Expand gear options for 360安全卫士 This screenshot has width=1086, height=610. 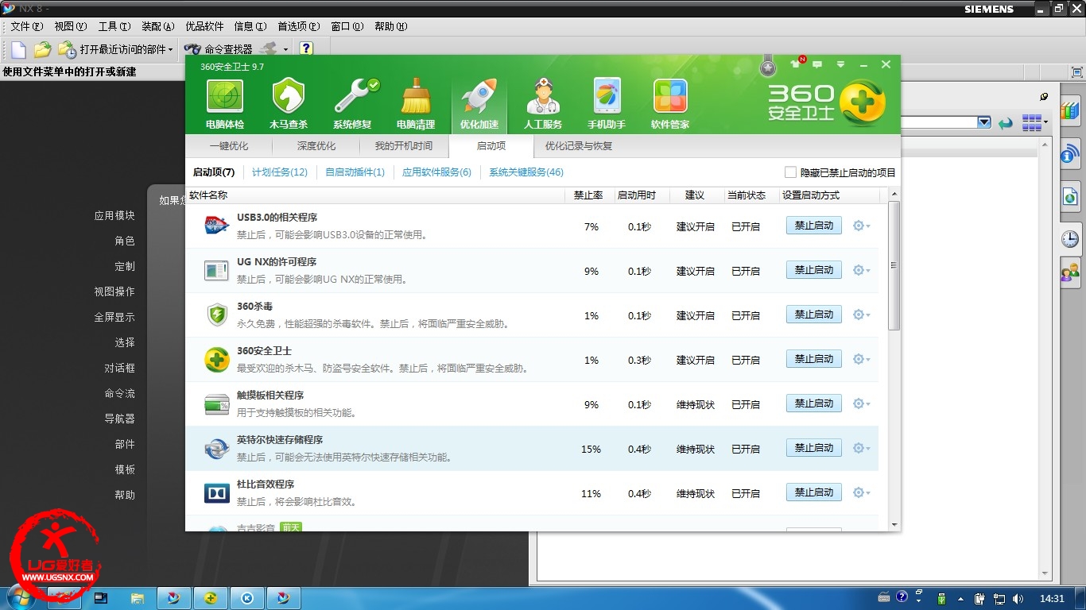[861, 359]
